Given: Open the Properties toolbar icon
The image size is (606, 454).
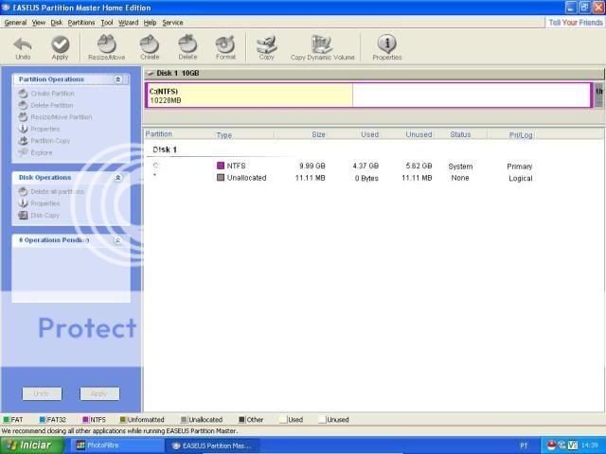Looking at the screenshot, I should pos(387,48).
